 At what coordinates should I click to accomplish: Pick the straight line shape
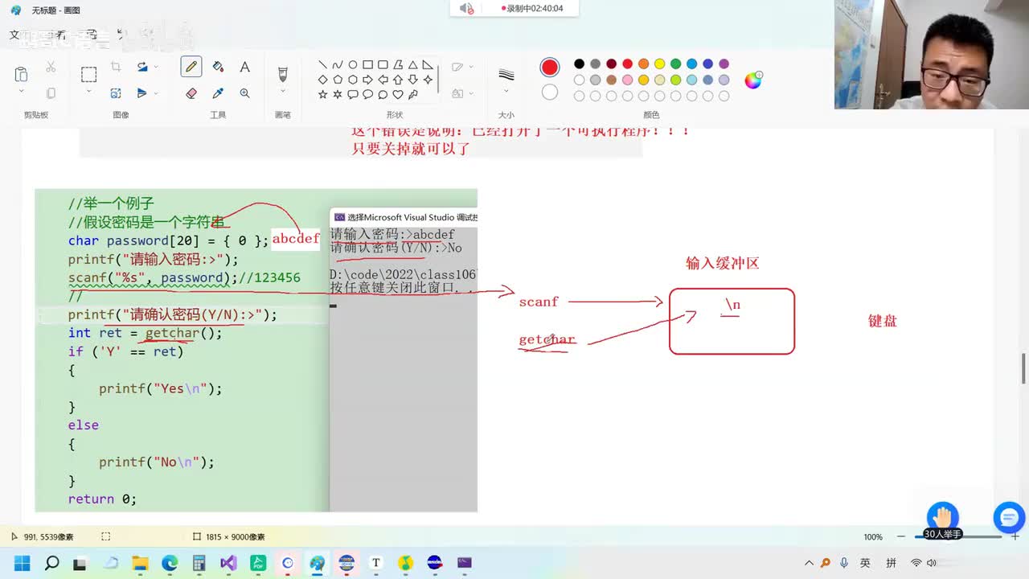tap(322, 65)
